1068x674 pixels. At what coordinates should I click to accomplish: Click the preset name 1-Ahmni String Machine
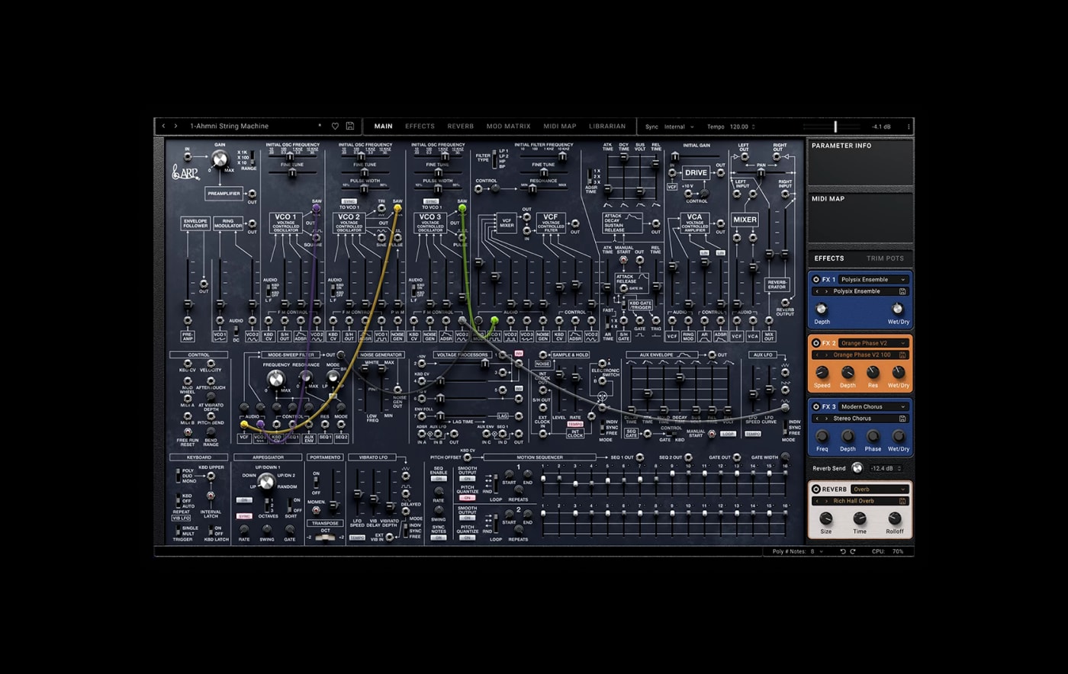230,126
